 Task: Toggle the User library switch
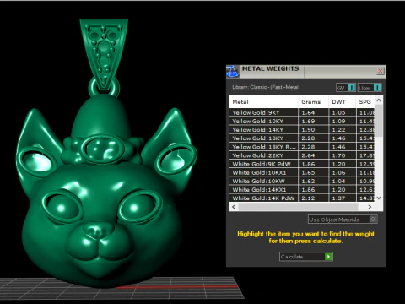tap(370, 88)
